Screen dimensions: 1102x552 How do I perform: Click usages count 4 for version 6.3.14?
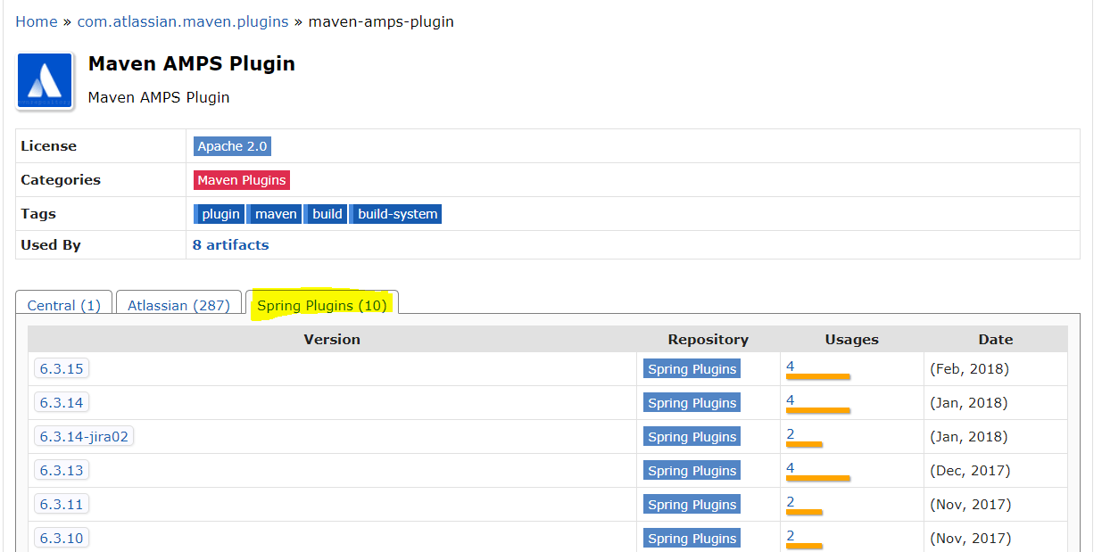[791, 400]
